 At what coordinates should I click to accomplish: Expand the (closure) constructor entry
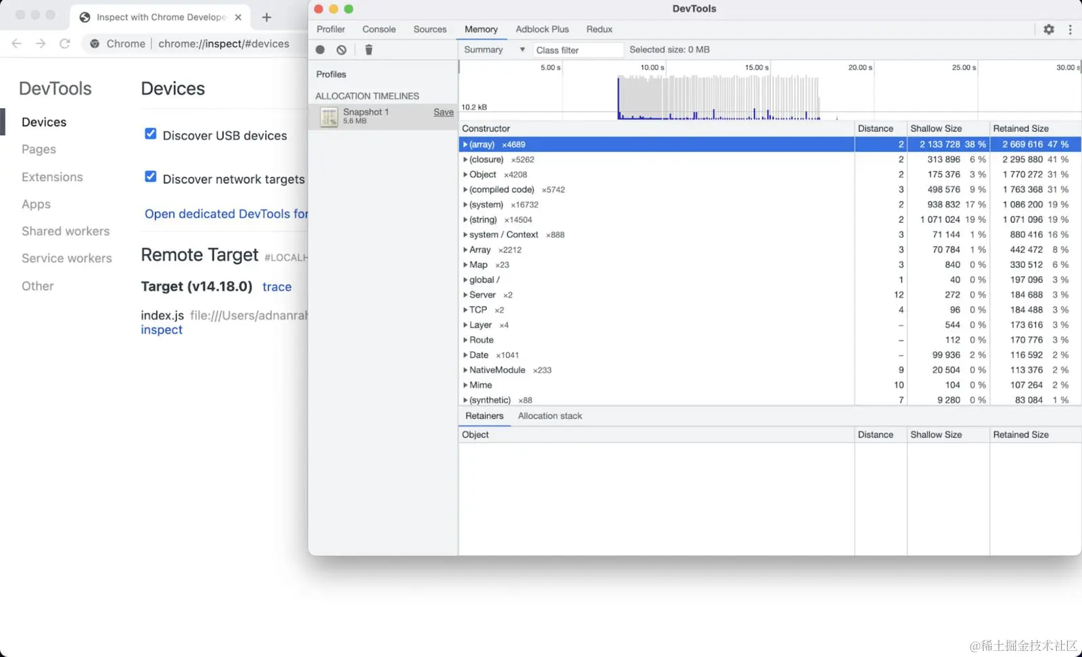click(x=465, y=160)
